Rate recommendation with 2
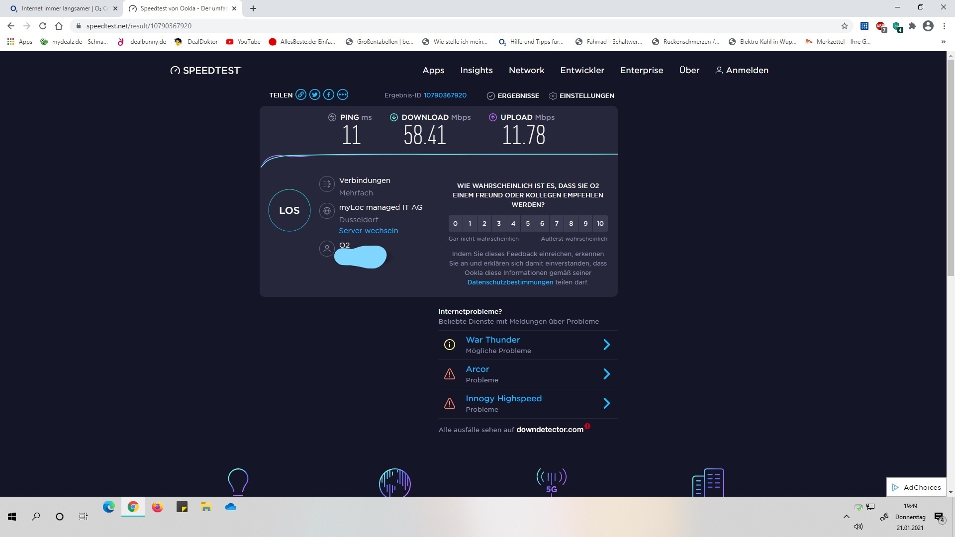 point(484,224)
